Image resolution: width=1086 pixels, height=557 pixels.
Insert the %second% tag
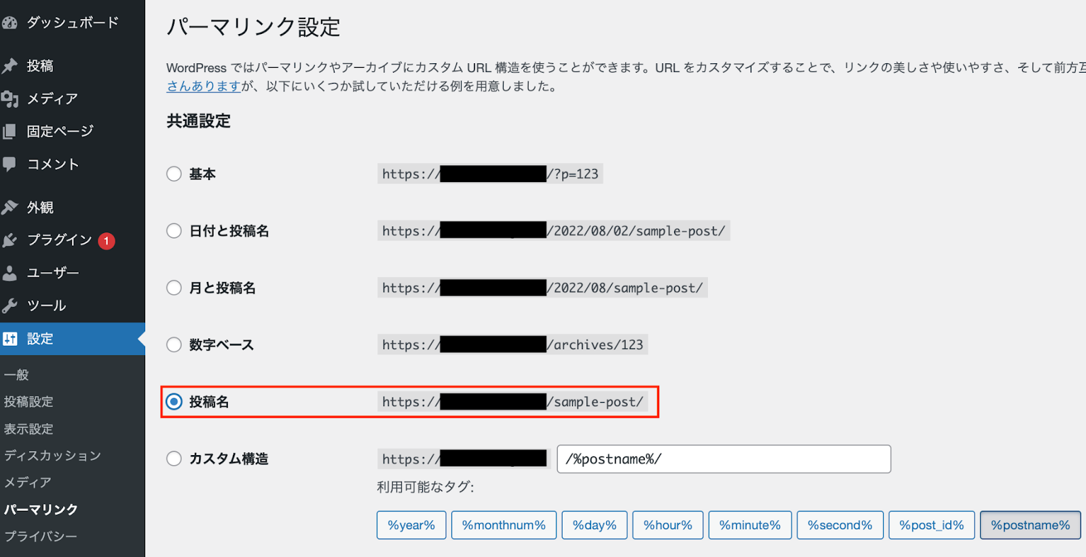tap(840, 525)
